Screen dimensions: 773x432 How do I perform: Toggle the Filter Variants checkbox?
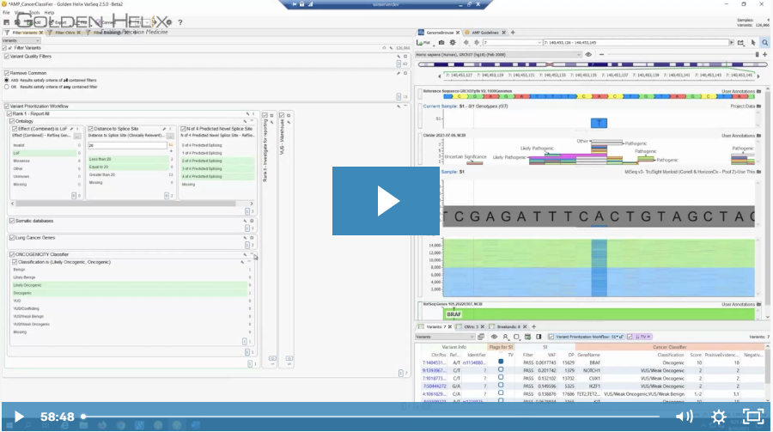(x=4, y=48)
